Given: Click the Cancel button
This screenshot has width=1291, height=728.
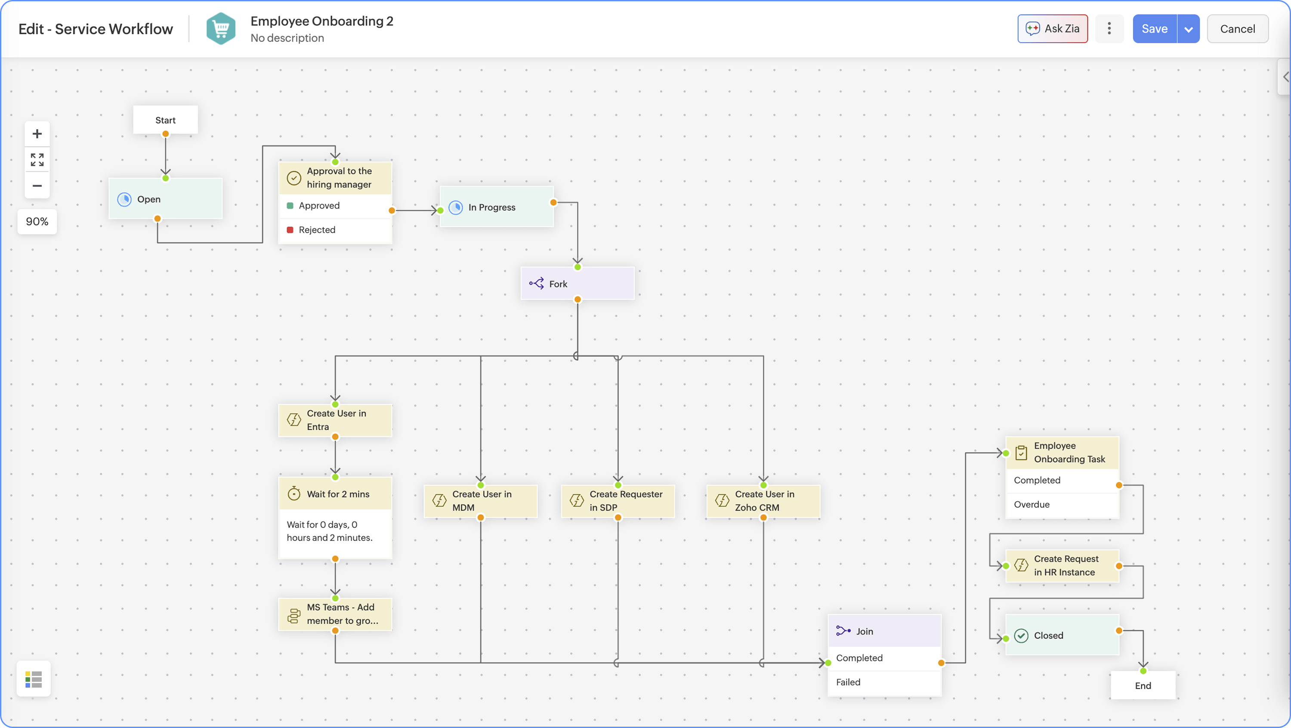Looking at the screenshot, I should (1237, 29).
